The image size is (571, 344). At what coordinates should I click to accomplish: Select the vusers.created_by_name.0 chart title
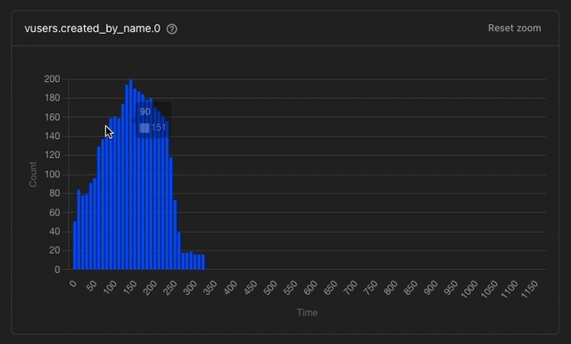(x=93, y=29)
